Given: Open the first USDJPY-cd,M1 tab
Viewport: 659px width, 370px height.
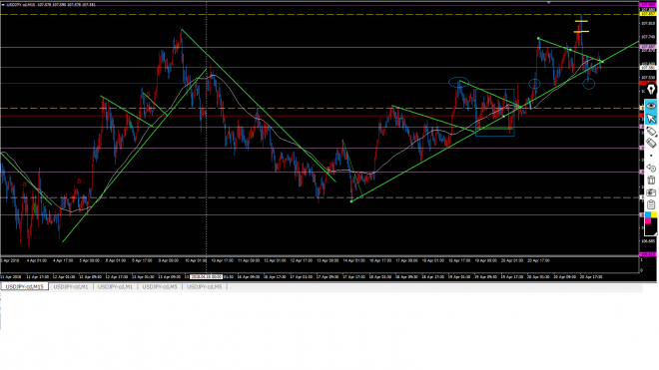Looking at the screenshot, I should [x=71, y=287].
